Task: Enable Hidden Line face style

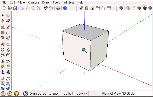Action: (134, 8)
